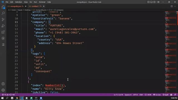
Task: Open Run and Debug view
Action: tap(3, 26)
